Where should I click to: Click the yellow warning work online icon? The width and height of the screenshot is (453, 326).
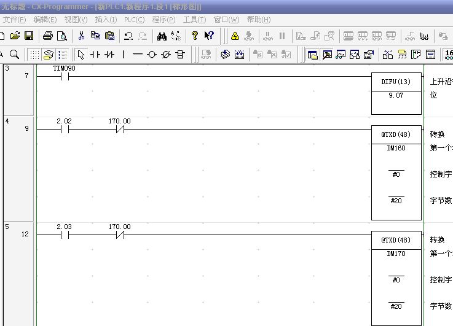click(235, 36)
